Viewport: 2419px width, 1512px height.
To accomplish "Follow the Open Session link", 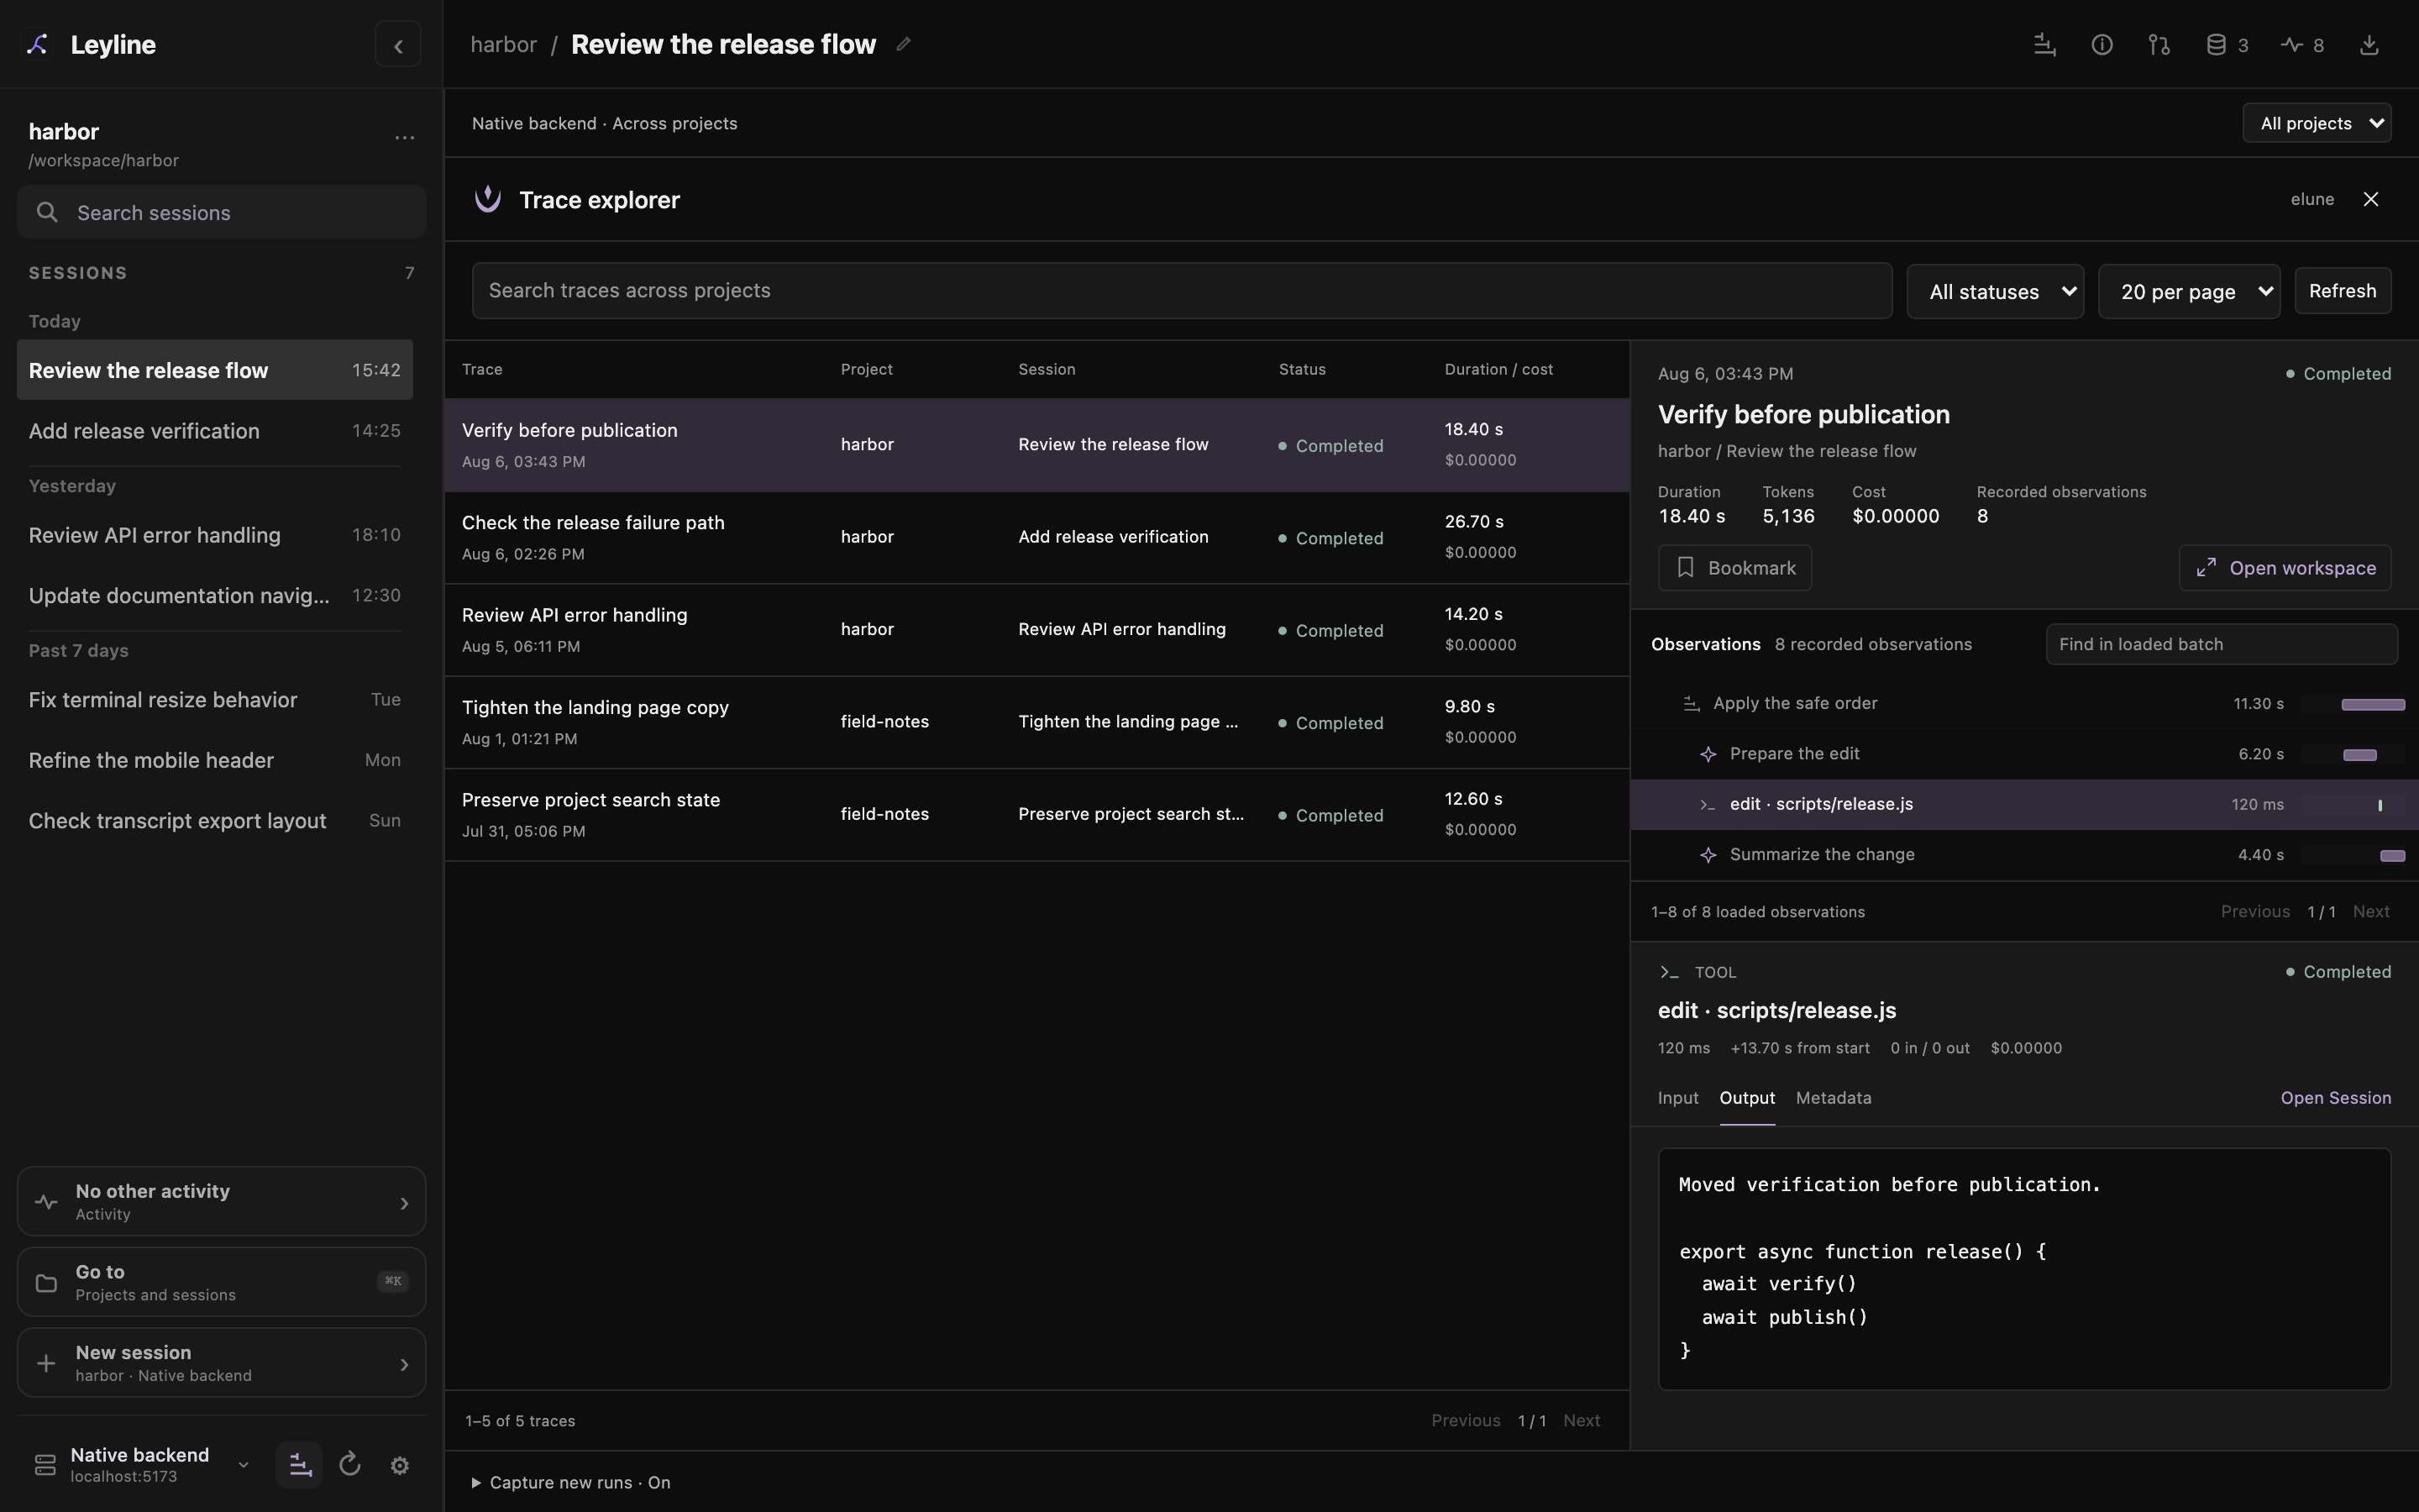I will 2335,1098.
